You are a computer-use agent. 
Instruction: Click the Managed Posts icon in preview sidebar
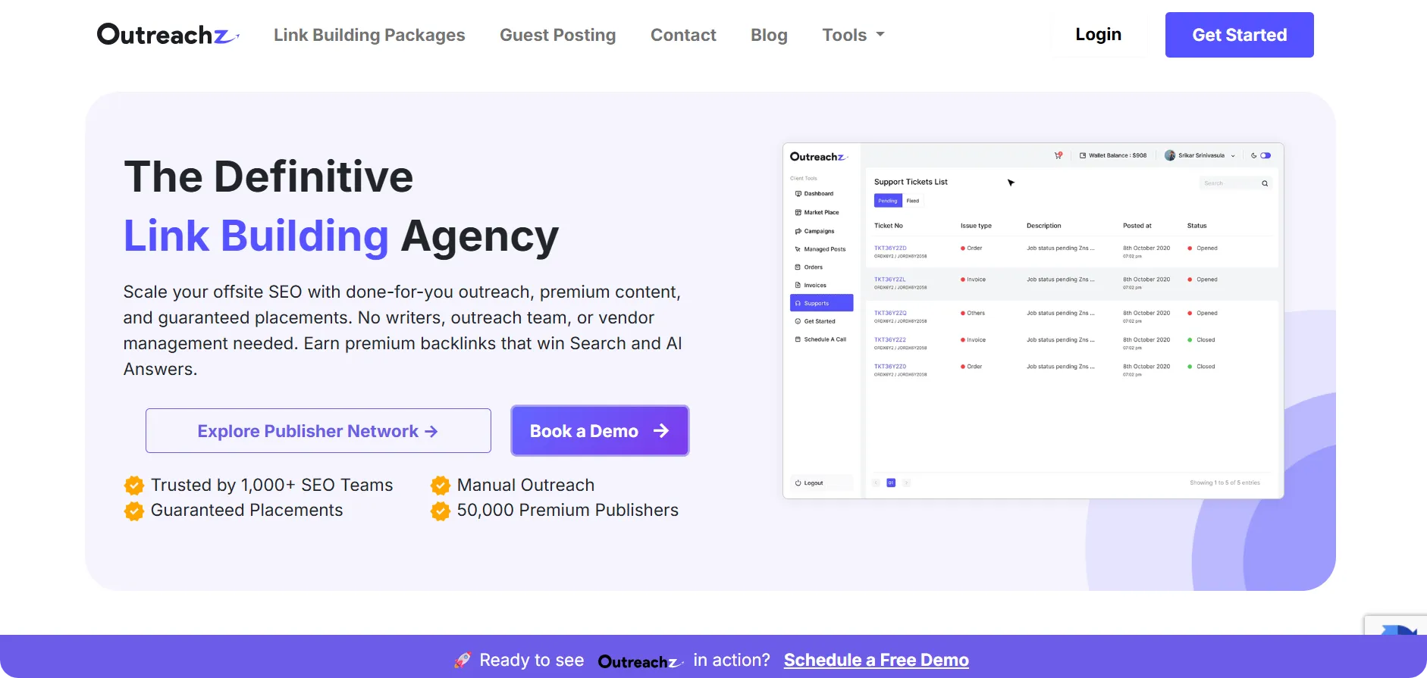(x=798, y=249)
